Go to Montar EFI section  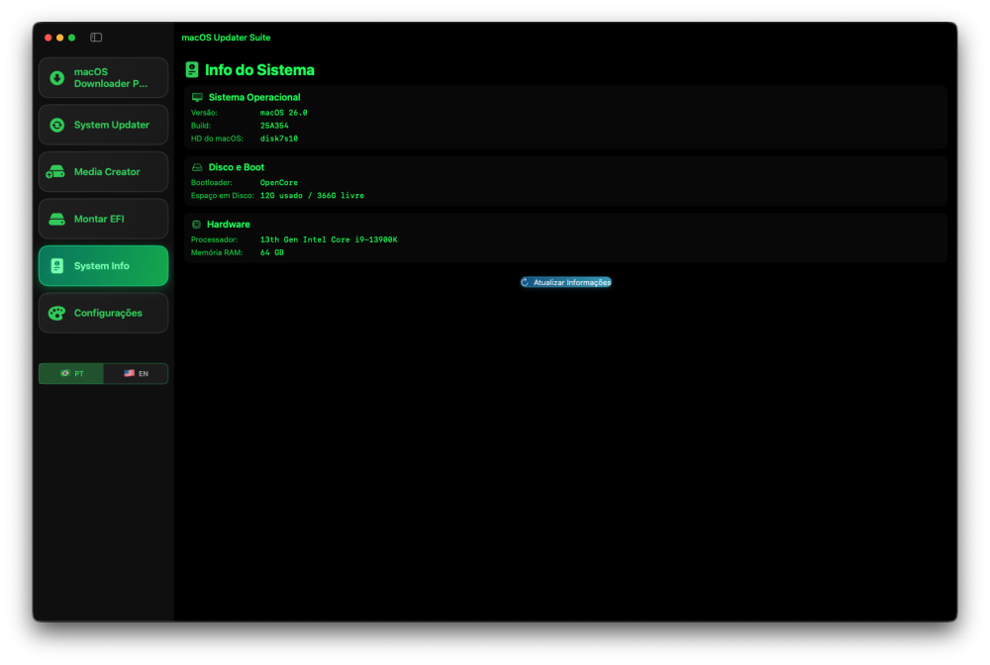(x=104, y=219)
